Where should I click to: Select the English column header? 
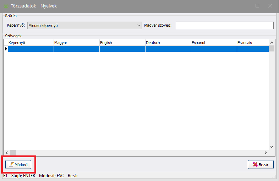(122, 43)
